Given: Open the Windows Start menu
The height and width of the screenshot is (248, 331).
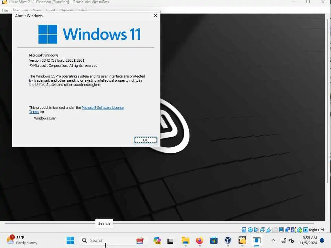Looking at the screenshot, I should point(70,240).
